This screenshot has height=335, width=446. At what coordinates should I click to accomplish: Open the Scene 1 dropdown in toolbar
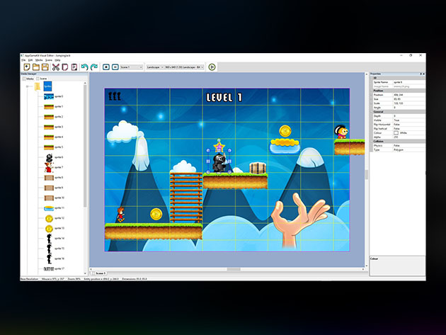coord(132,67)
